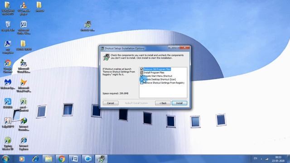The width and height of the screenshot is (290, 163).
Task: Open the Windows Start menu
Action: pos(5,159)
